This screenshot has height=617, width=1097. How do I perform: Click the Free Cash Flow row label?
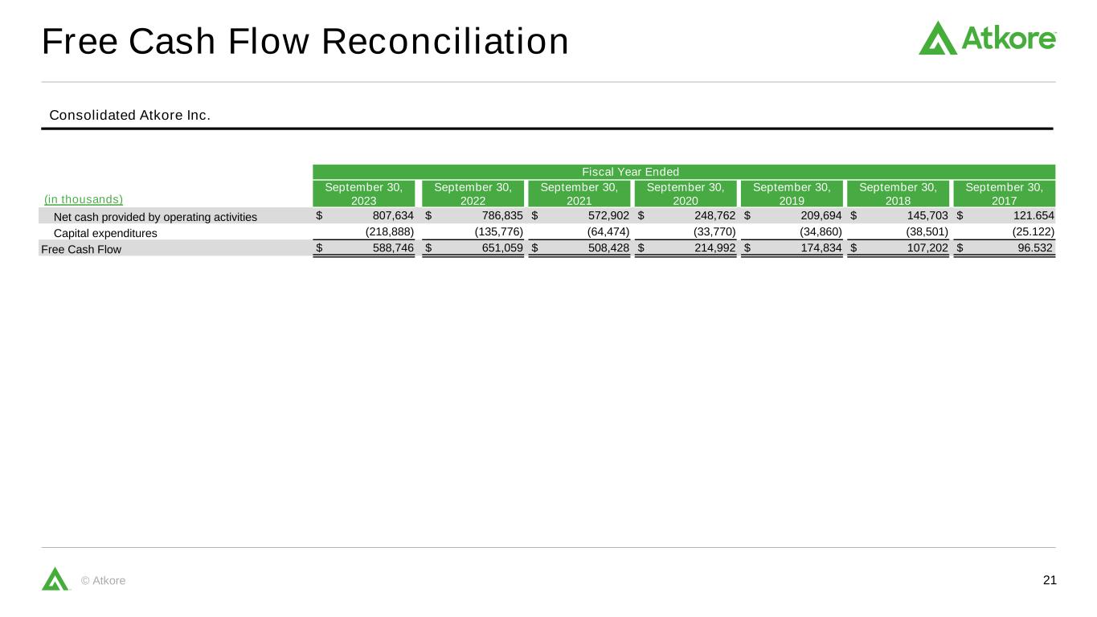[81, 249]
